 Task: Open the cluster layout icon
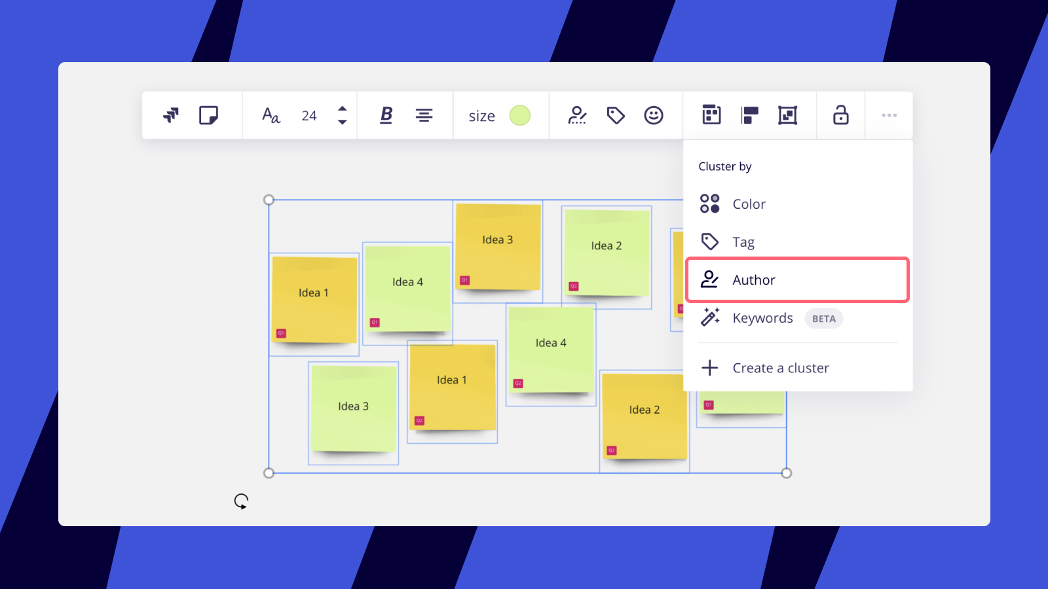[712, 115]
